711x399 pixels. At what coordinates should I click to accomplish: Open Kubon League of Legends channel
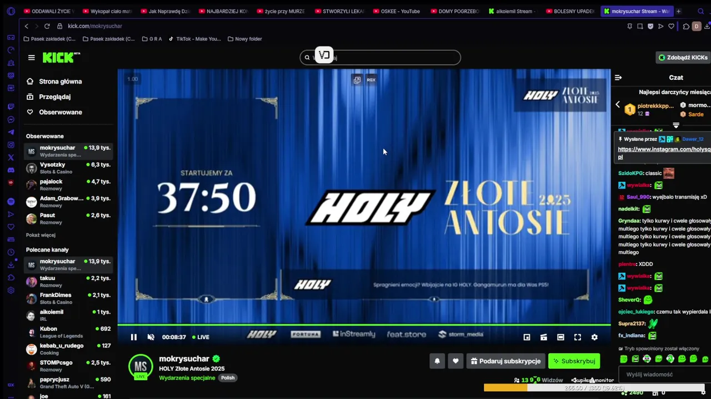point(68,332)
